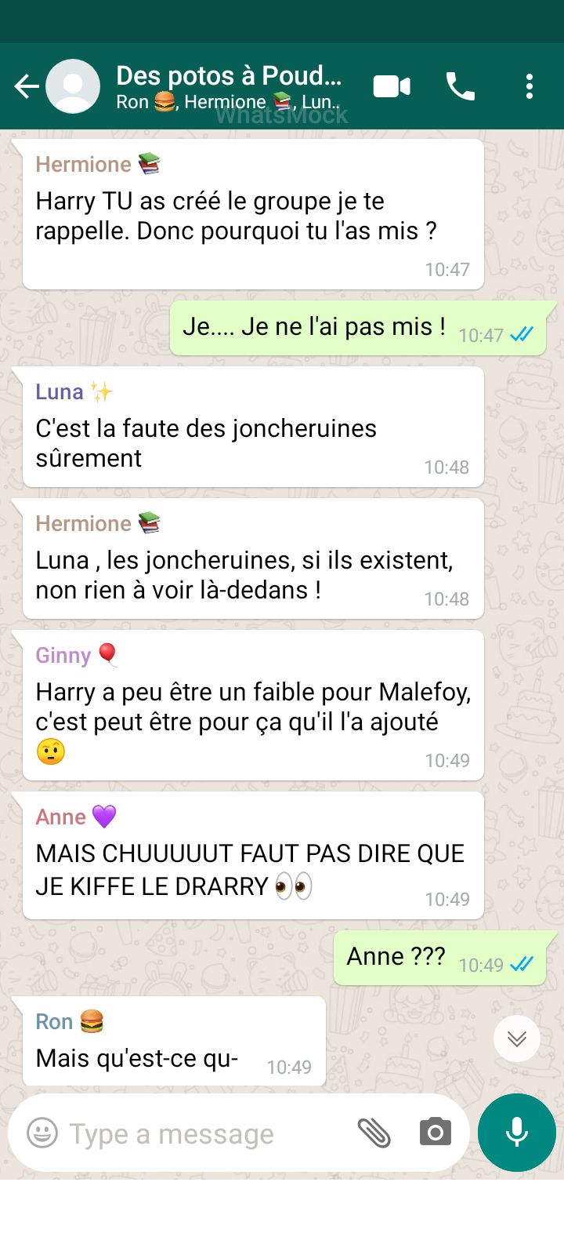Open the attachment paperclip menu
The height and width of the screenshot is (1255, 564).
click(374, 1133)
